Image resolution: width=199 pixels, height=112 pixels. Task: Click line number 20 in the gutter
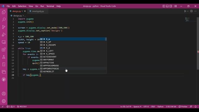(13, 75)
